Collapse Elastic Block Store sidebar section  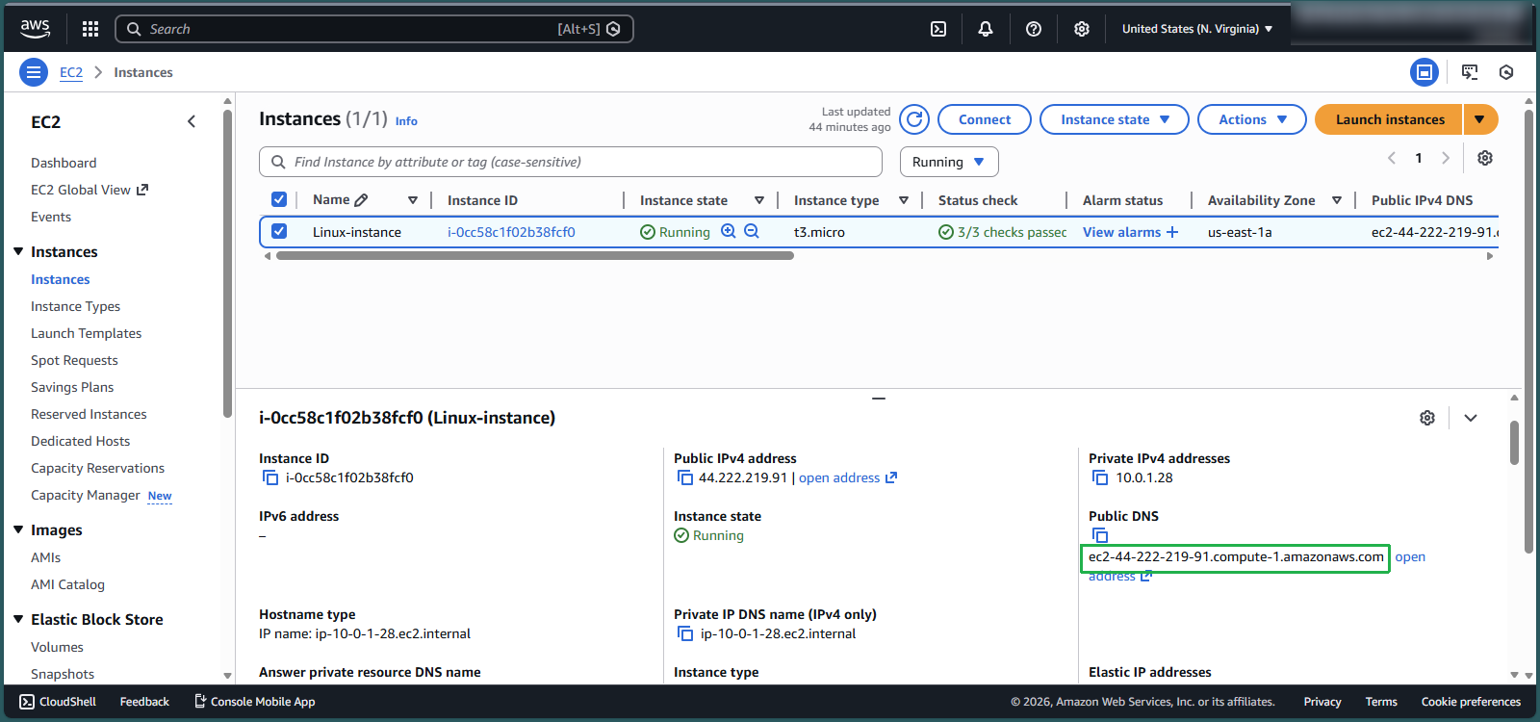(x=18, y=619)
